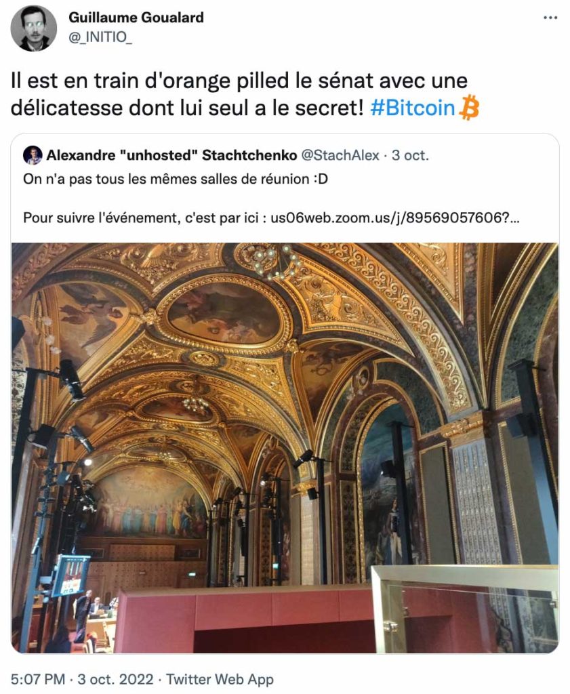Open the Senate ceiling photo

point(285,447)
